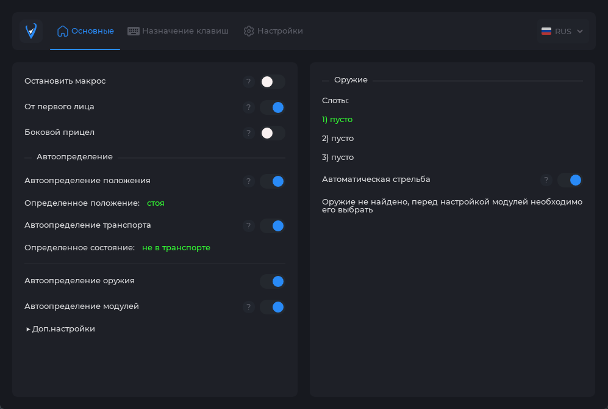Enable the Боковой прицел toggle
608x409 pixels.
coord(273,133)
